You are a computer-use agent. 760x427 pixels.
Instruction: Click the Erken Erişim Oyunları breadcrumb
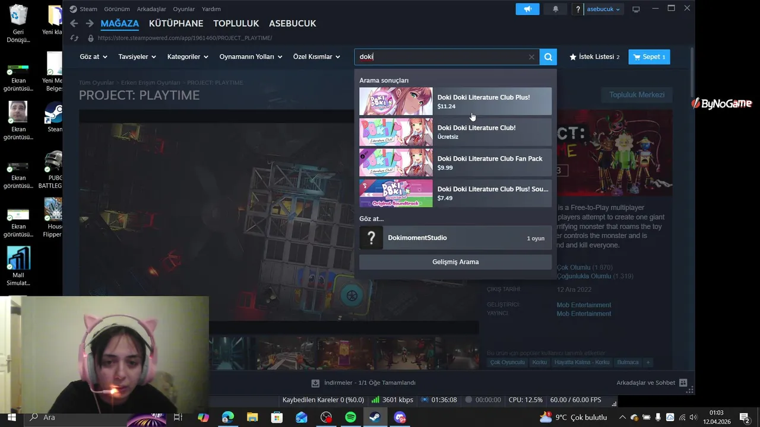150,82
